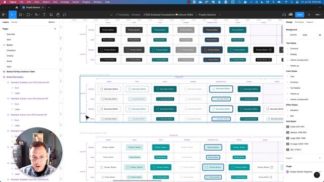Open the Plugins menu
This screenshot has height=182, width=324.
tap(86, 2)
